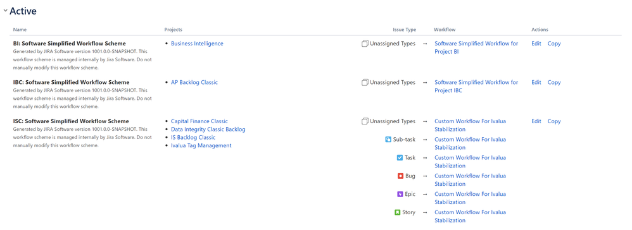
Task: Click the green Story icon
Action: [x=398, y=212]
